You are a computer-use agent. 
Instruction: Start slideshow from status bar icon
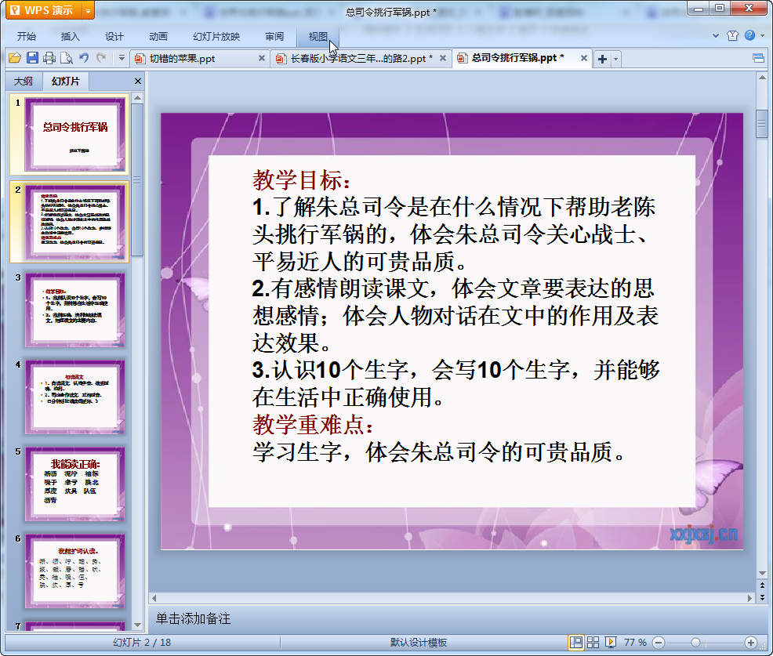pos(610,642)
